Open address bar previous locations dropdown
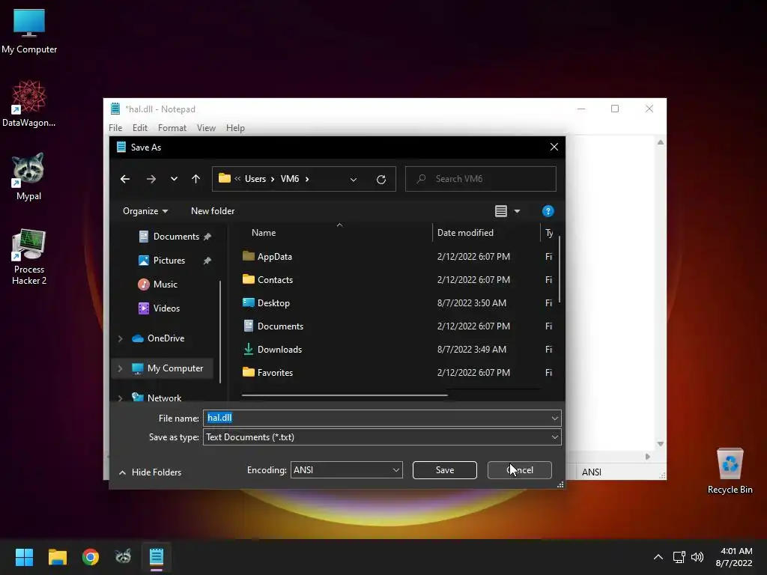This screenshot has height=575, width=767. (354, 180)
